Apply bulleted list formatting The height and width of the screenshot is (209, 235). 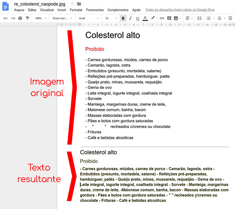[x=219, y=18]
